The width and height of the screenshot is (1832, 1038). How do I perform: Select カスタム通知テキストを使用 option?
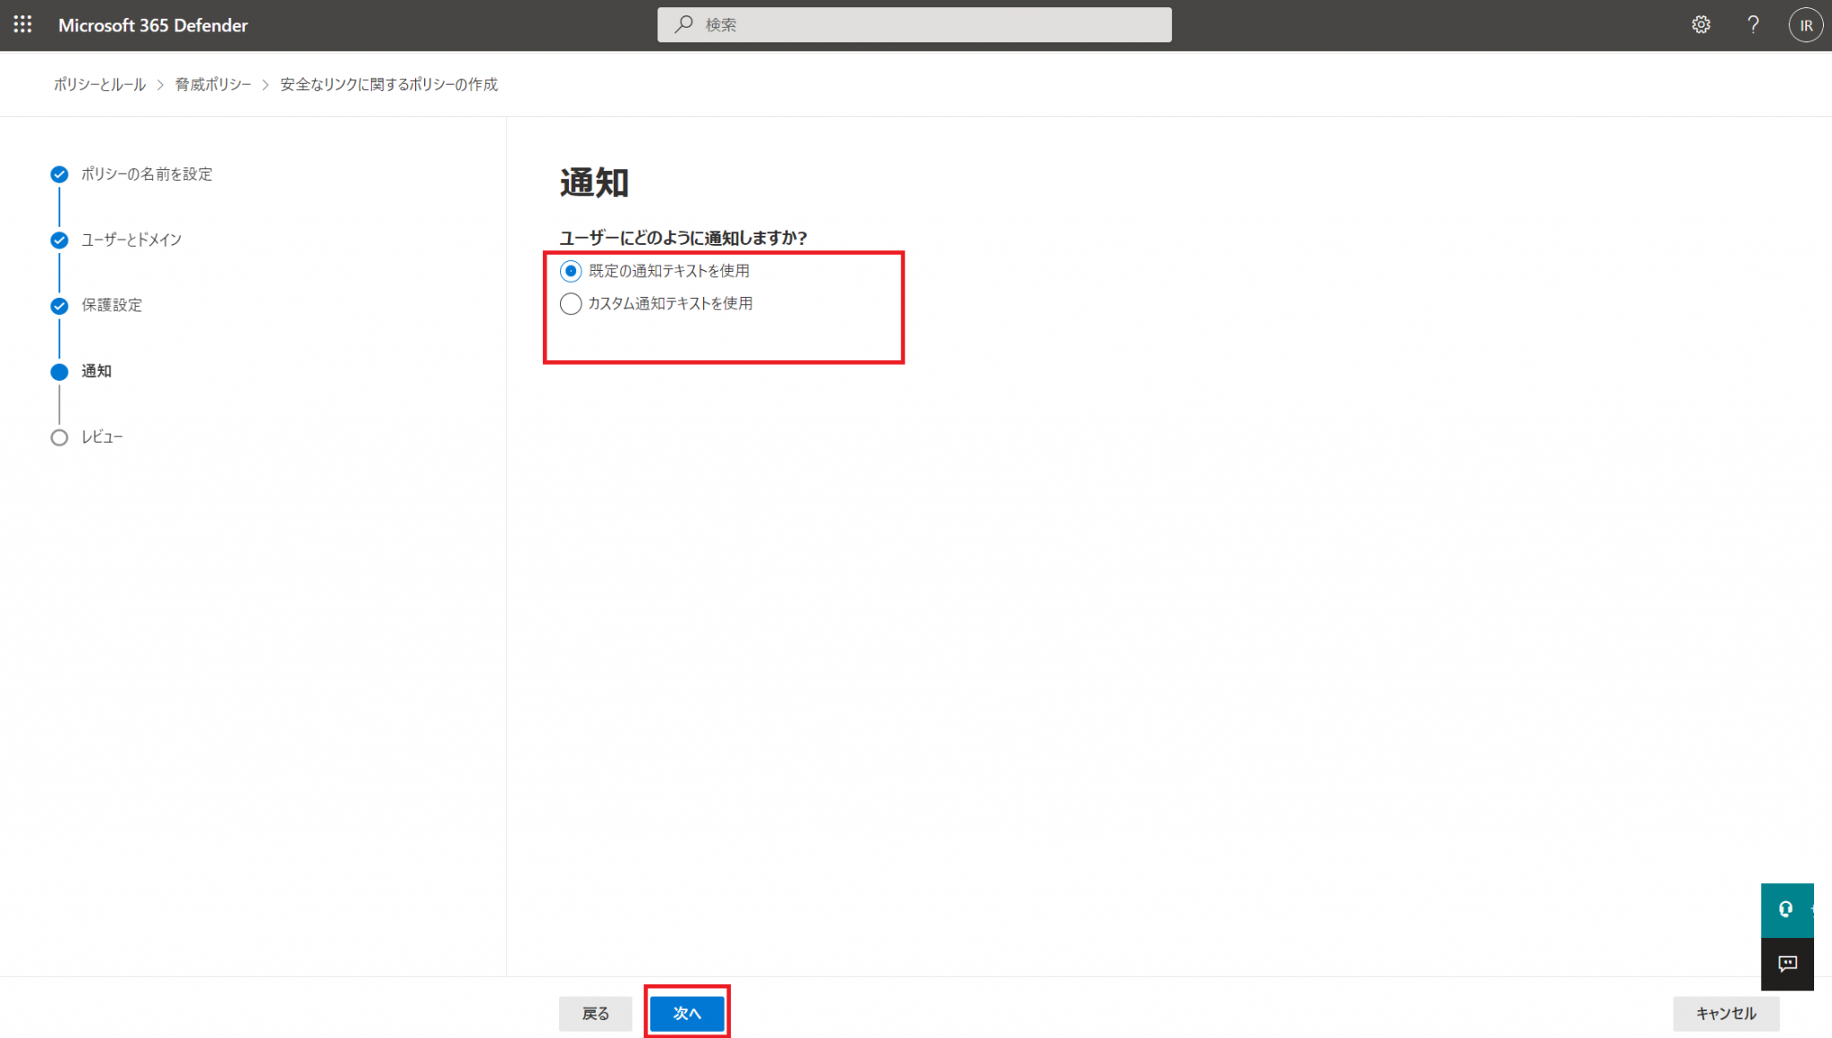coord(571,304)
